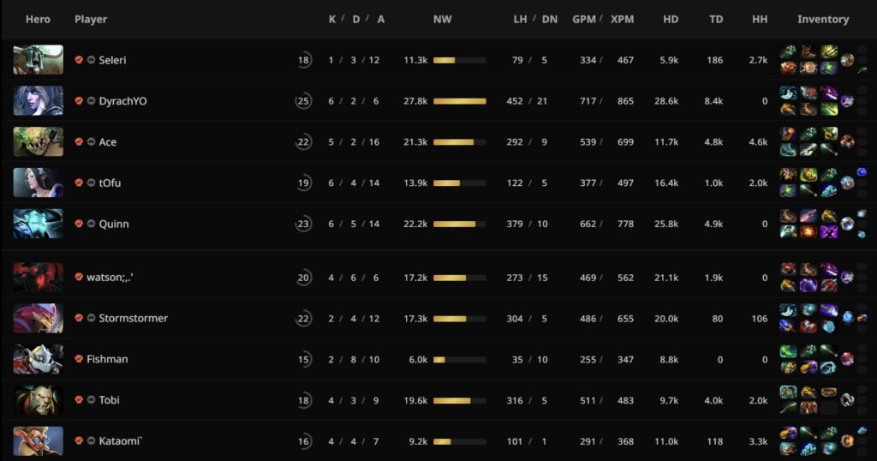Click the hero portrait next to Quinn
877x461 pixels.
(x=38, y=224)
